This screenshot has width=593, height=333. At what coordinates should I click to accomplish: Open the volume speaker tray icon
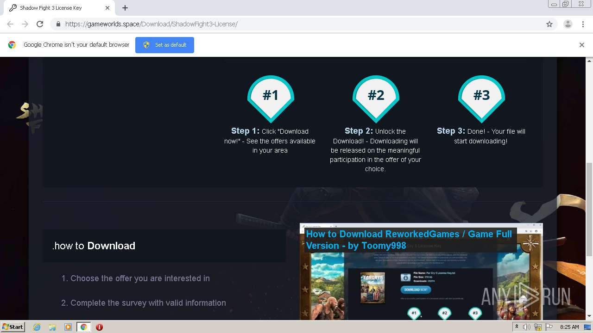[x=527, y=327]
